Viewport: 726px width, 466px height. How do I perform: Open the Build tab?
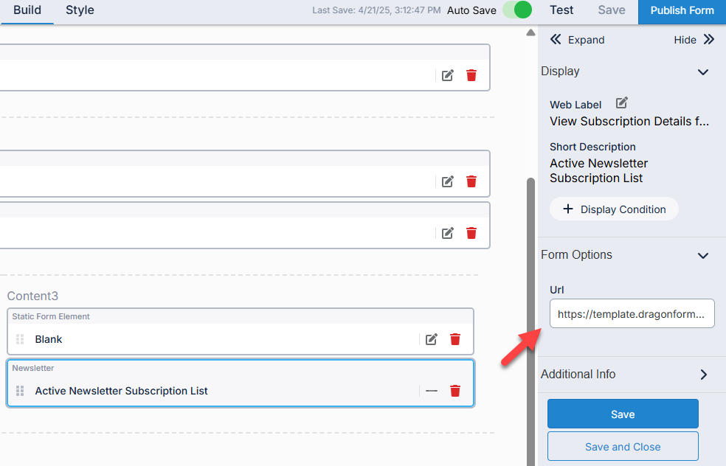(27, 10)
